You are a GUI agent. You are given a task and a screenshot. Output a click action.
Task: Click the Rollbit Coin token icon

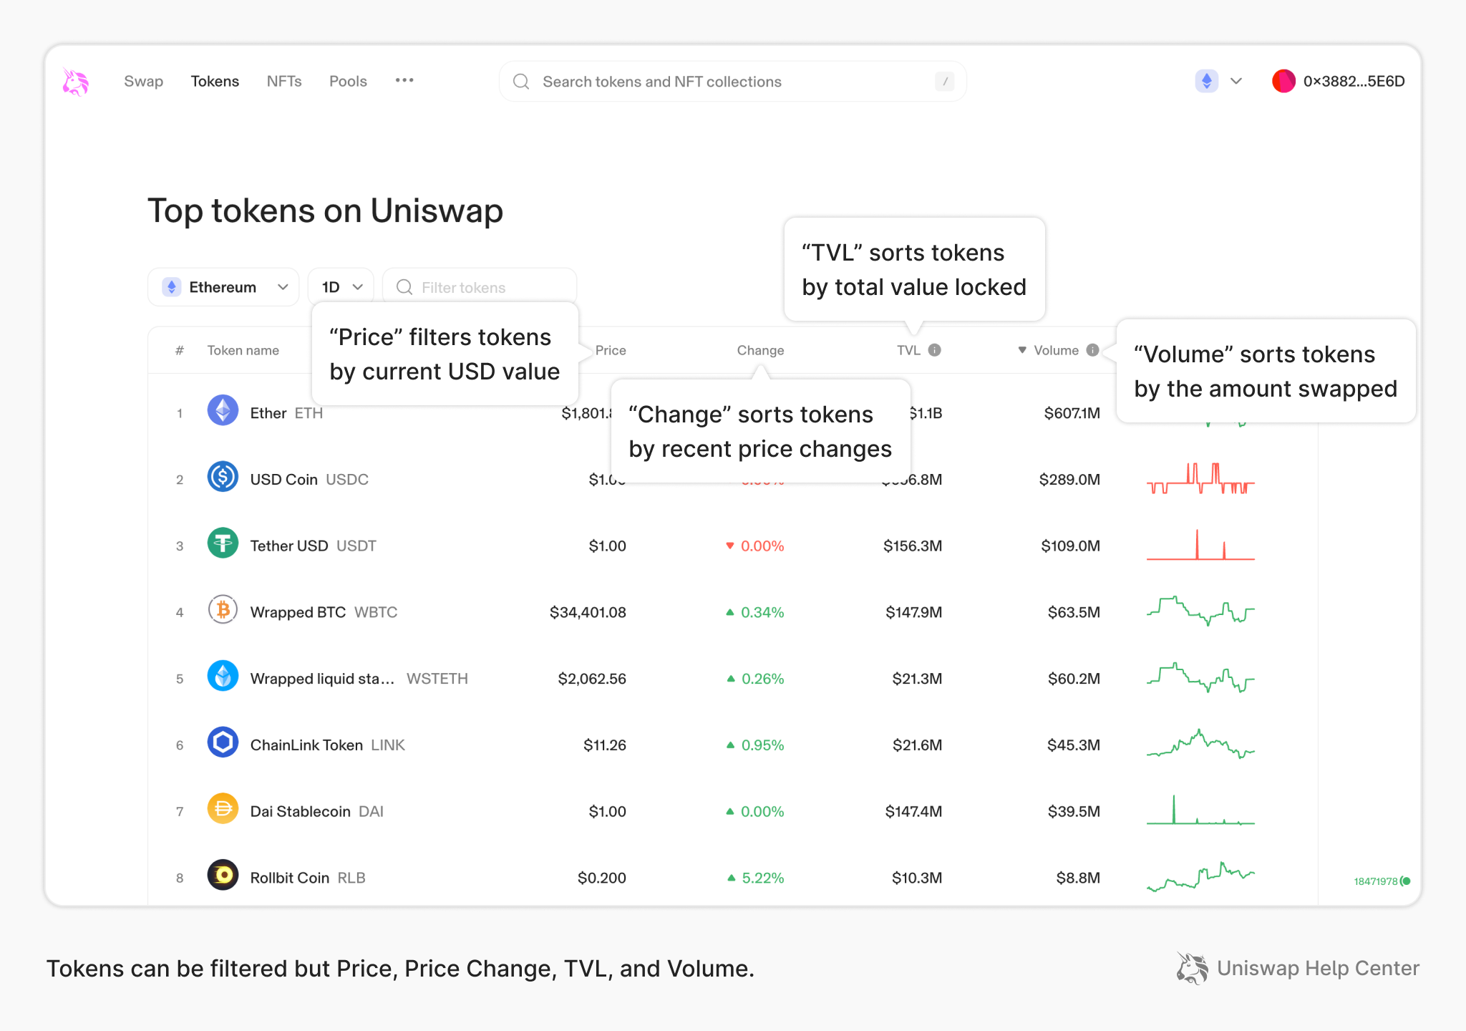pyautogui.click(x=223, y=875)
